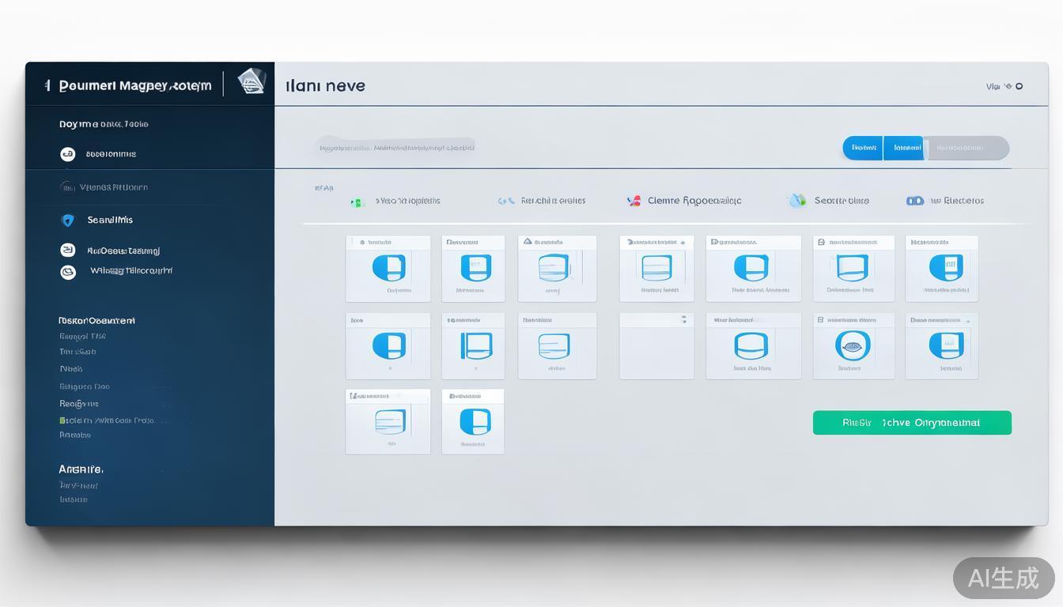This screenshot has height=607, width=1063.
Task: Click the green icon at category row start
Action: [x=357, y=202]
